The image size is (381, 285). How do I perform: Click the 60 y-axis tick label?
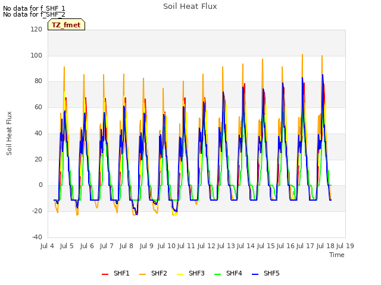tap(38, 107)
